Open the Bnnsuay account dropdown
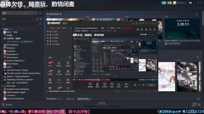Image resolution: width=204 pixels, height=114 pixels. tap(182, 3)
